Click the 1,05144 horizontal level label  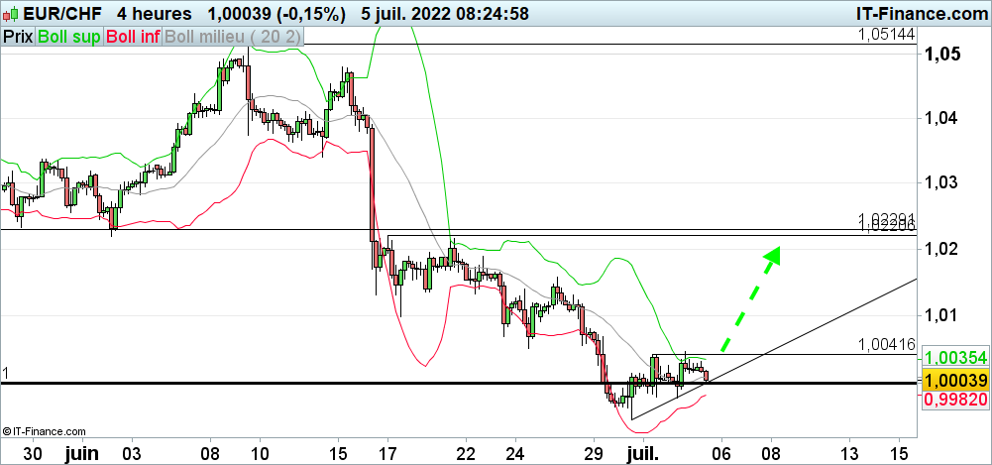(886, 35)
